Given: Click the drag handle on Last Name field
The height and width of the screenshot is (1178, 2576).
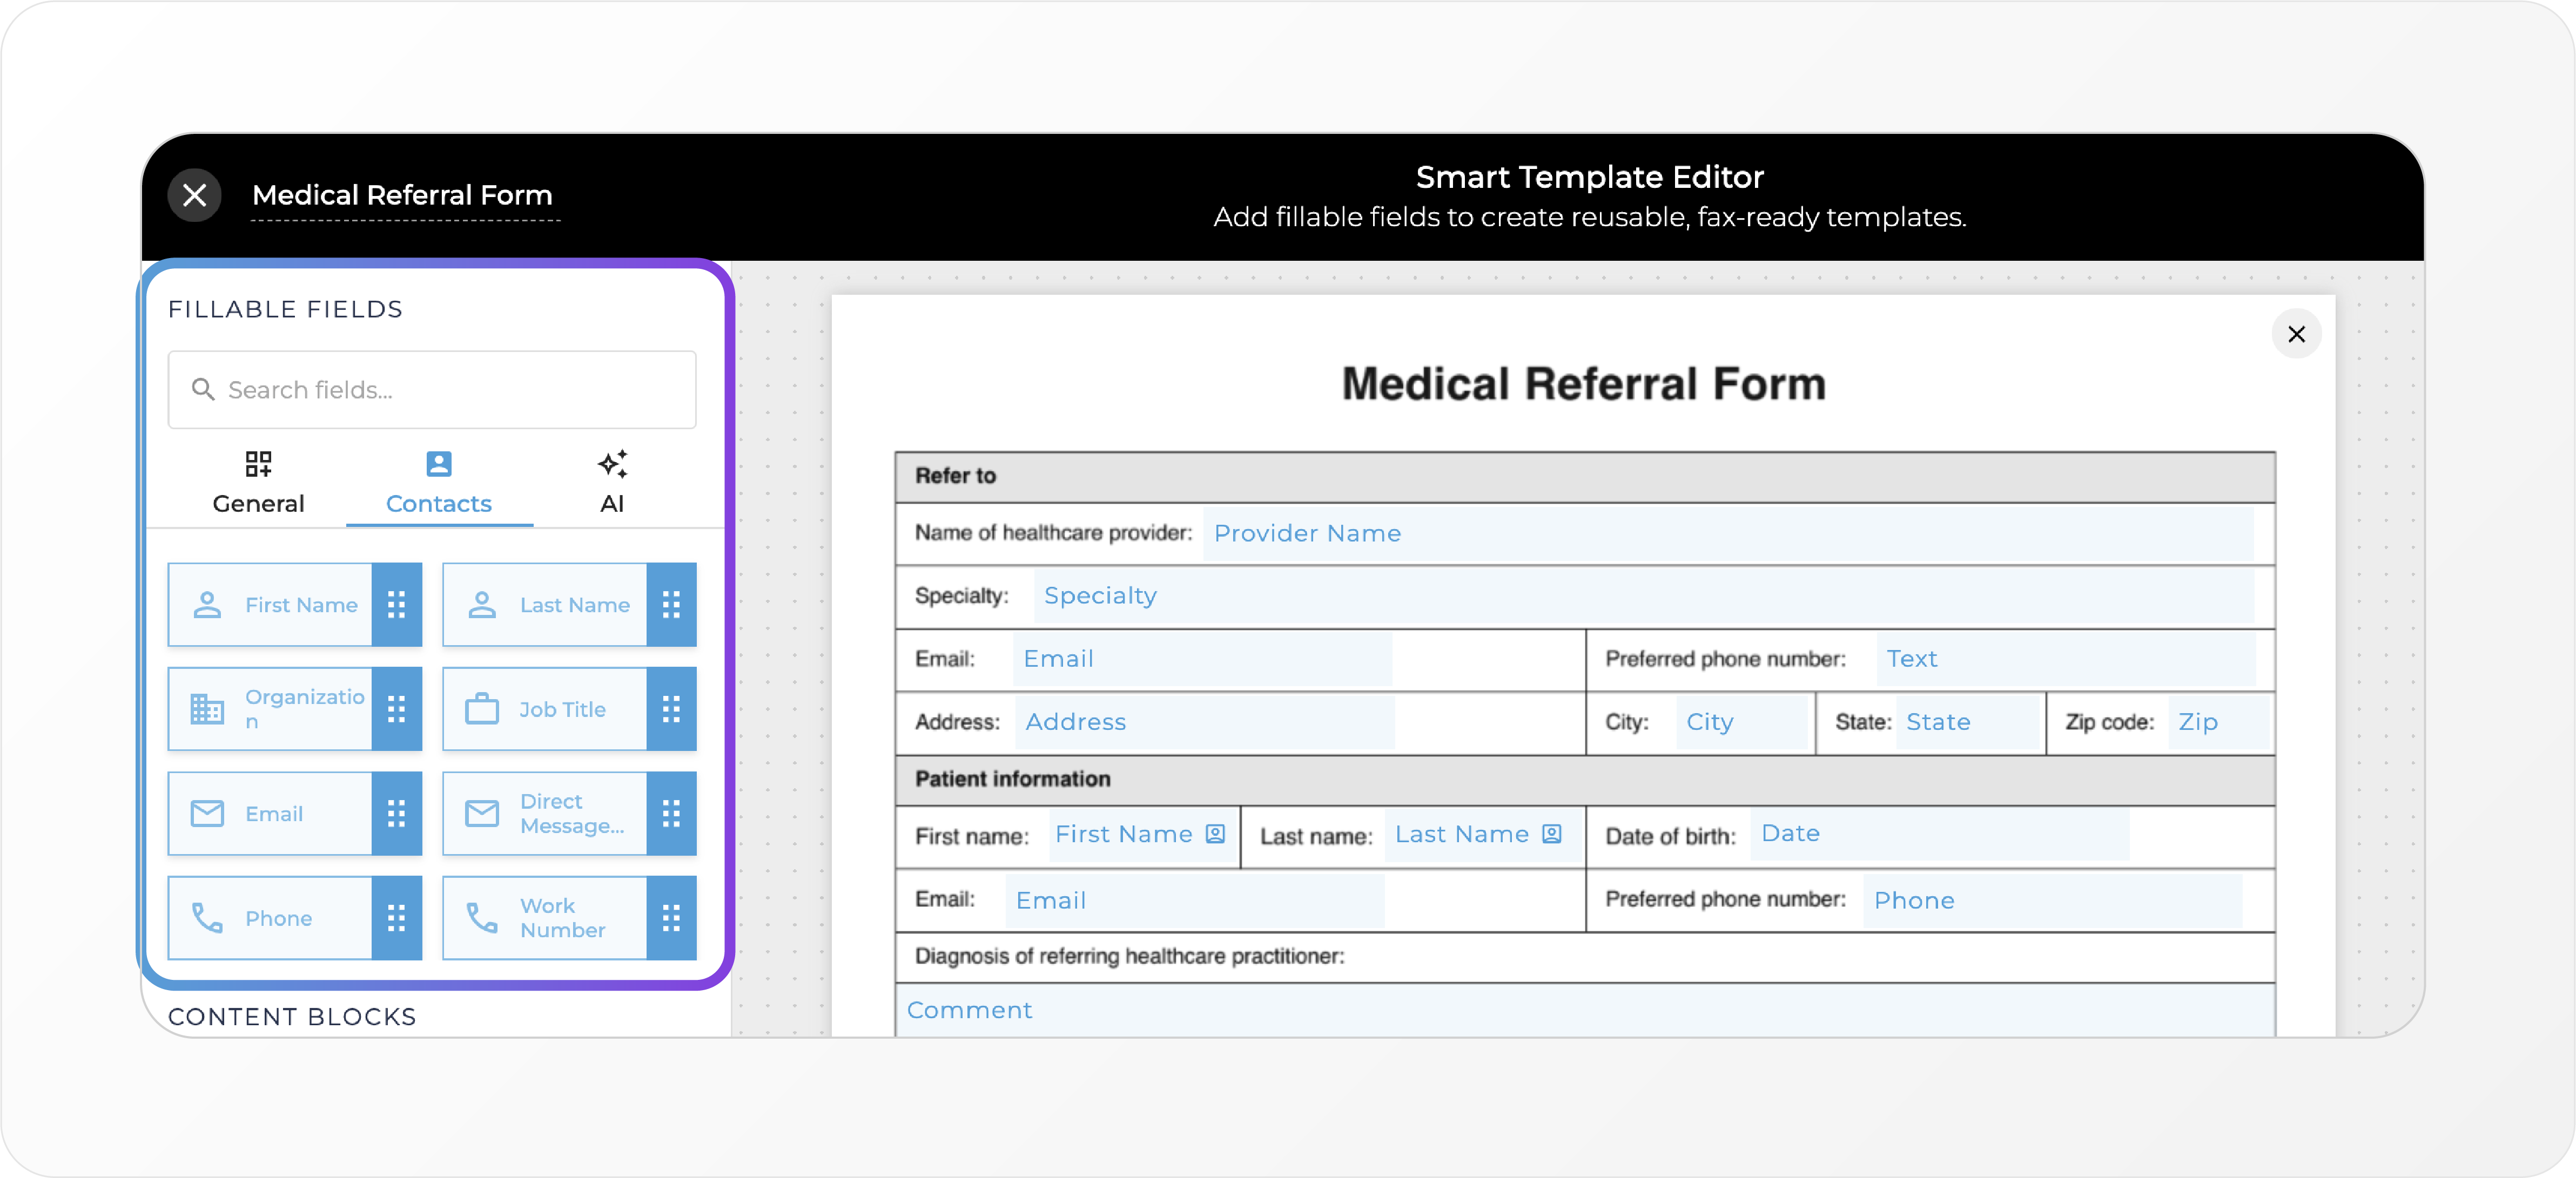Looking at the screenshot, I should [x=671, y=605].
